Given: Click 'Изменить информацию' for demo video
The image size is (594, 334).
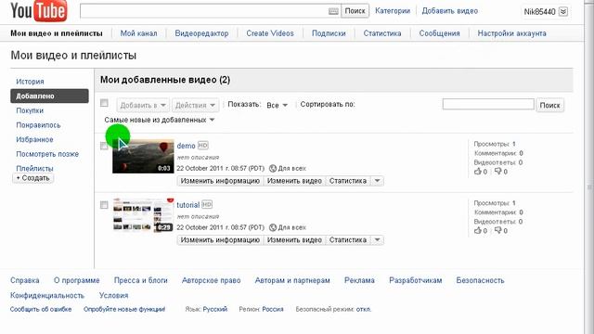Looking at the screenshot, I should coord(220,181).
